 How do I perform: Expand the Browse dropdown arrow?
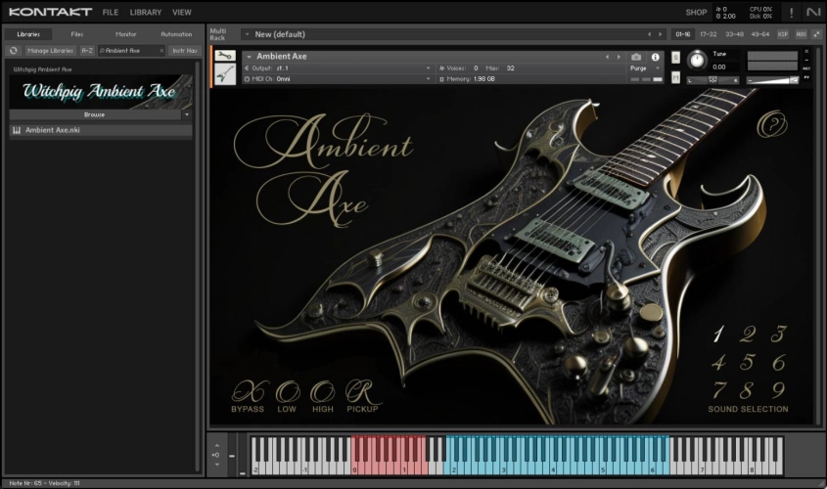(x=187, y=114)
